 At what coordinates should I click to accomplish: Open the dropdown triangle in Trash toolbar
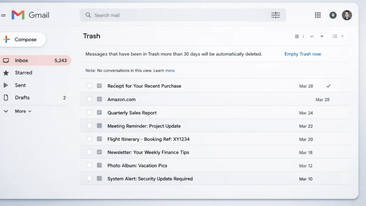click(322, 36)
